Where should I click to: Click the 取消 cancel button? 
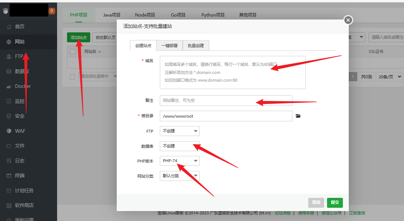pos(316,203)
